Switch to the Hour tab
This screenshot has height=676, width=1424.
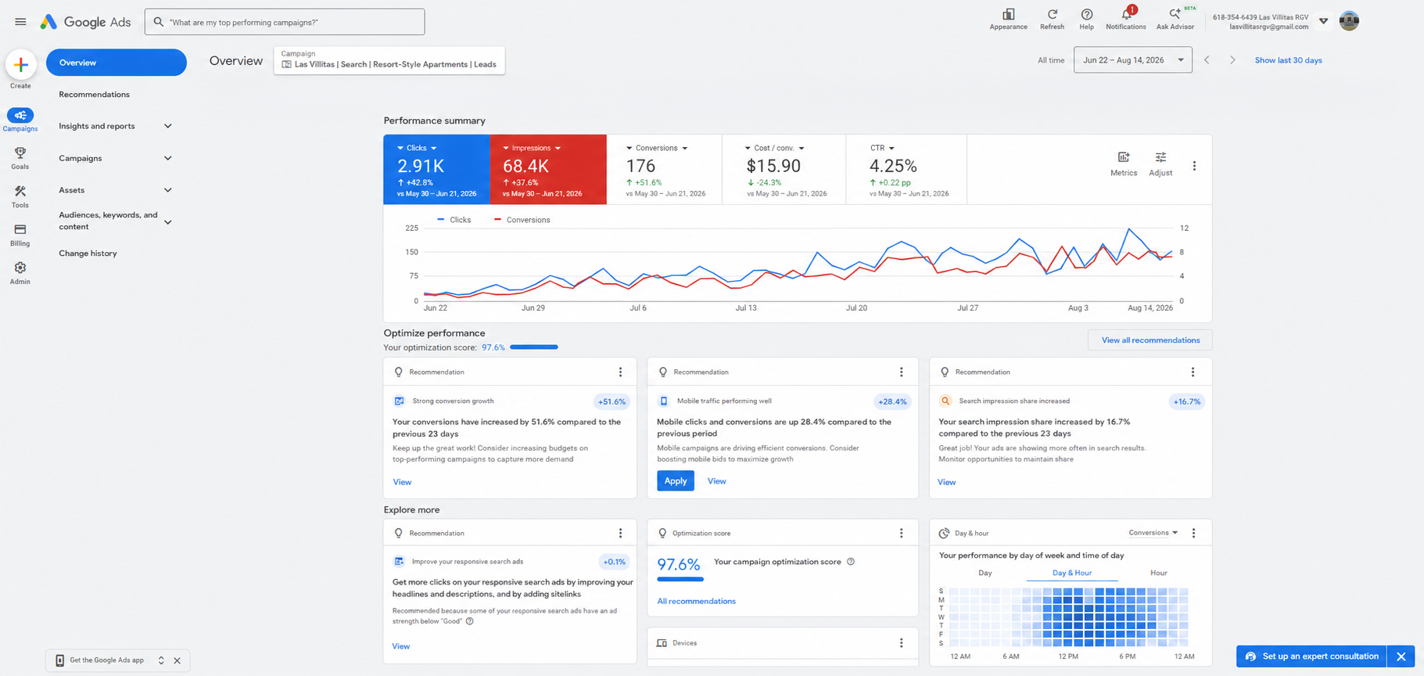(1159, 574)
